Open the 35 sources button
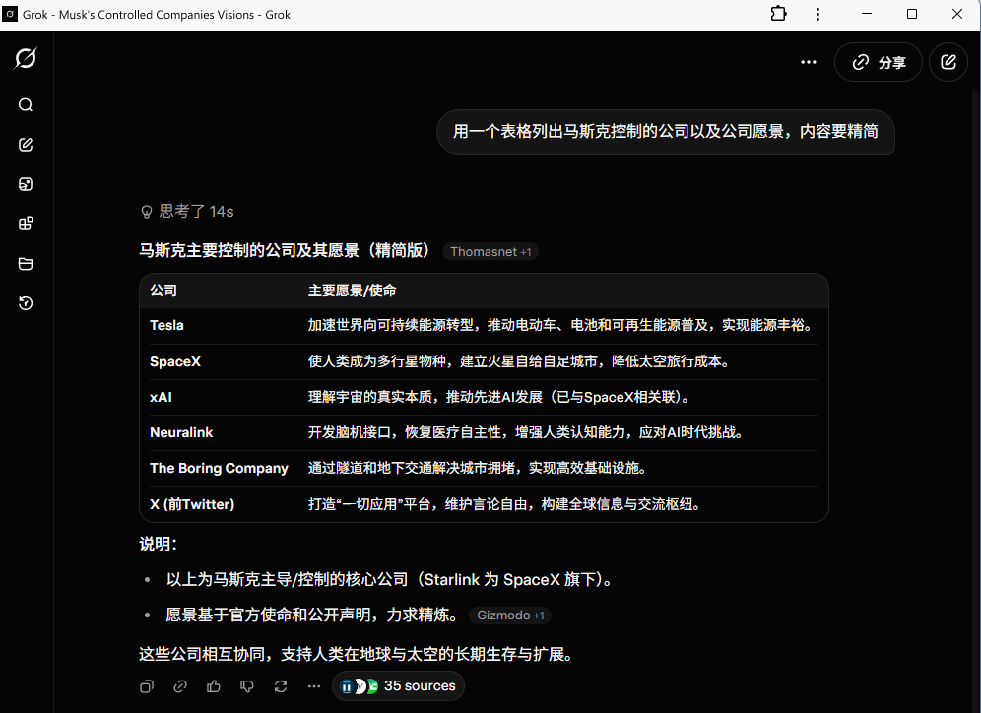The image size is (981, 713). point(398,686)
